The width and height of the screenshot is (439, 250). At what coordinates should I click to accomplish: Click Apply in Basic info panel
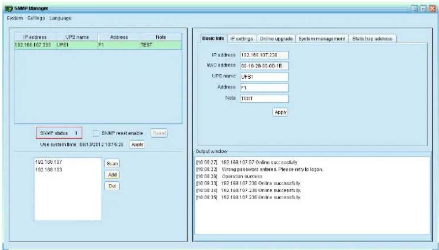280,112
